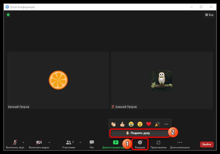The image size is (220, 154).
Task: Unmute microphone with Включить звук
Action: [x=15, y=144]
